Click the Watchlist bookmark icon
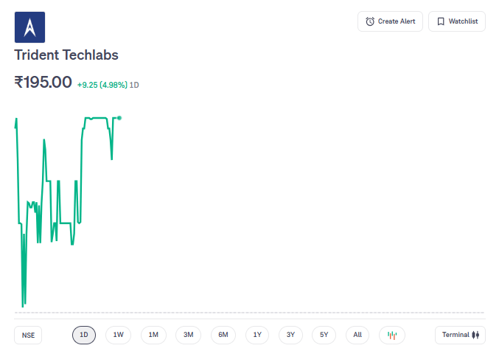The image size is (499, 351). [440, 21]
